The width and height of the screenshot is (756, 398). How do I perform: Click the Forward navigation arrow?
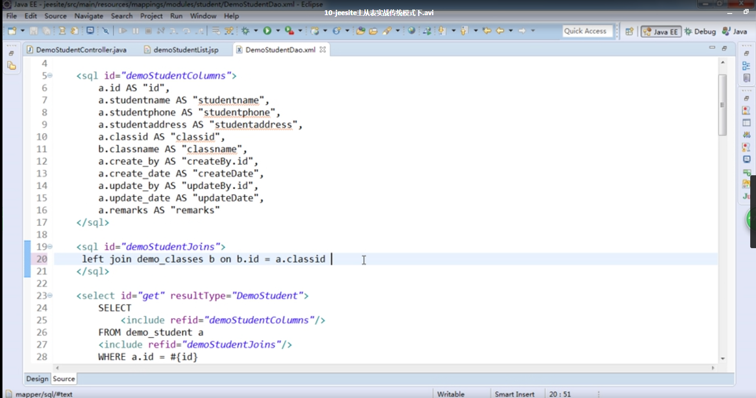tap(522, 31)
